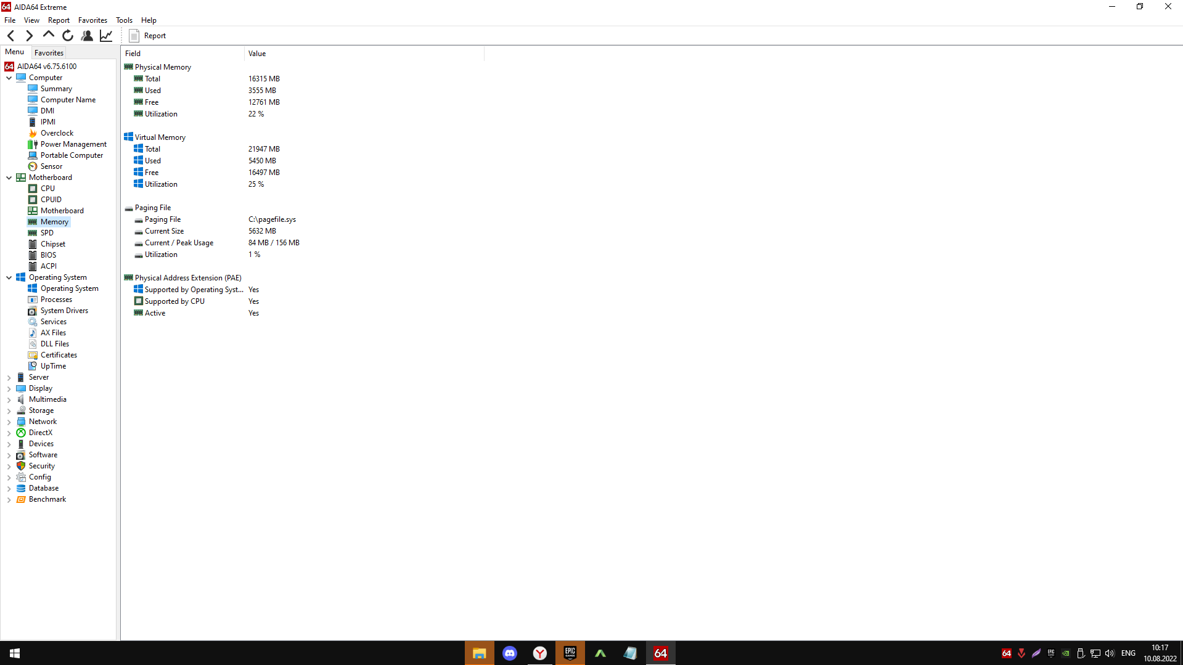Viewport: 1183px width, 665px height.
Task: Refresh the current page
Action: (68, 36)
